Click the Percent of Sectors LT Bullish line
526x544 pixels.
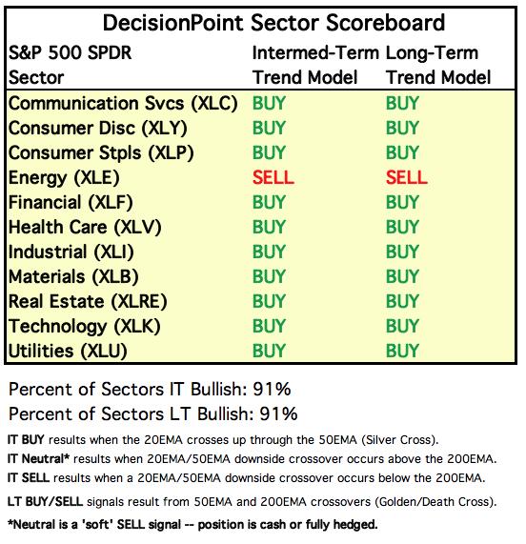pos(153,413)
